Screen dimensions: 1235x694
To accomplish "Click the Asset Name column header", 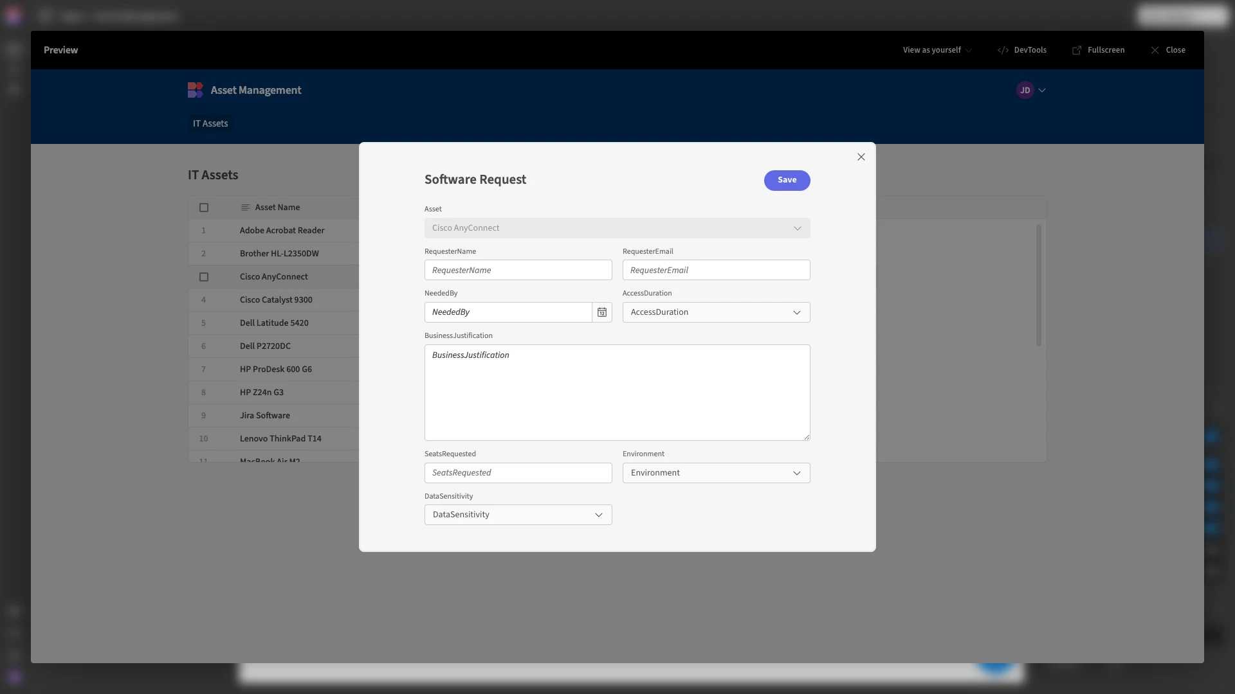I will click(277, 208).
